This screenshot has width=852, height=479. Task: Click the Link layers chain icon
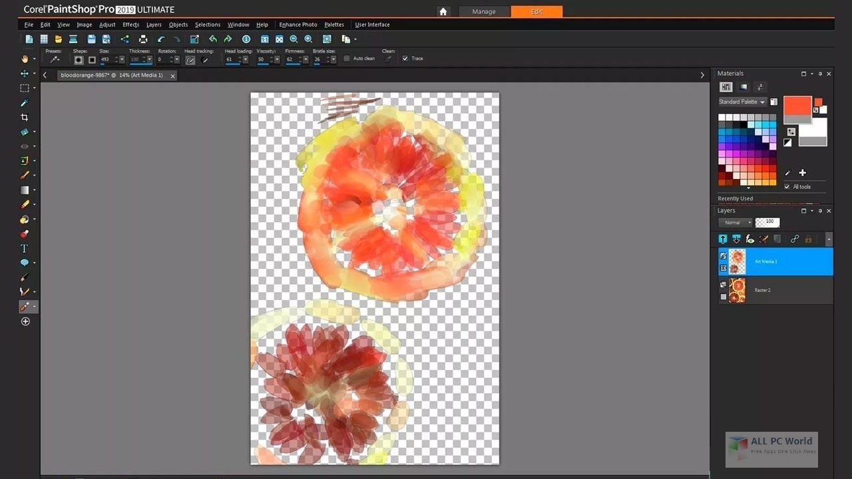pyautogui.click(x=795, y=239)
